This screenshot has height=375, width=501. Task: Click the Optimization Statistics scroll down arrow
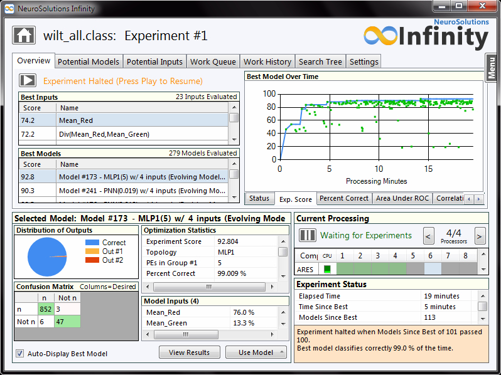point(283,277)
